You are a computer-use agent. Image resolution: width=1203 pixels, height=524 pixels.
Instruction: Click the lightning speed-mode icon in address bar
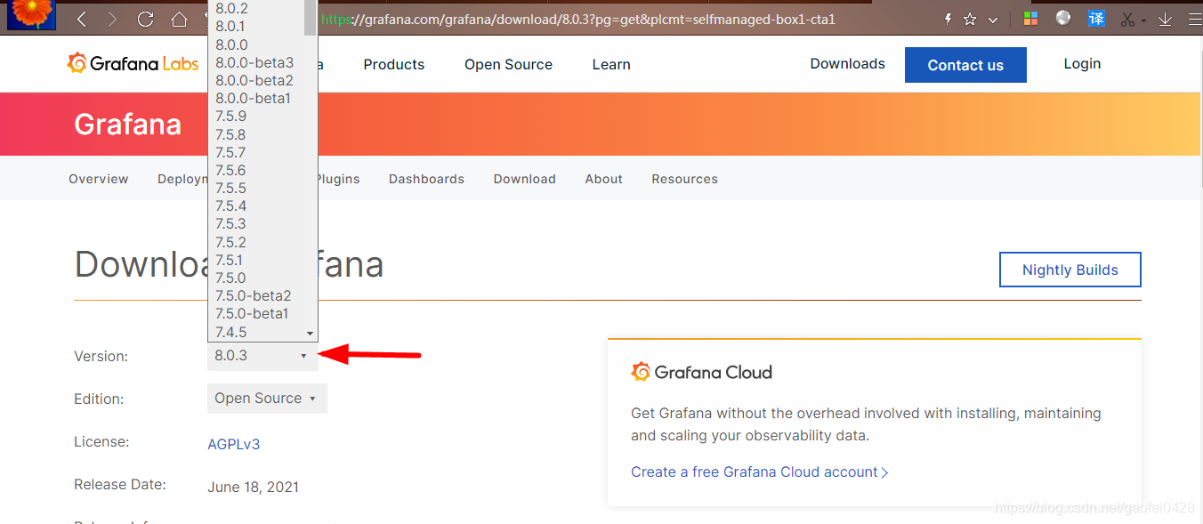[948, 19]
